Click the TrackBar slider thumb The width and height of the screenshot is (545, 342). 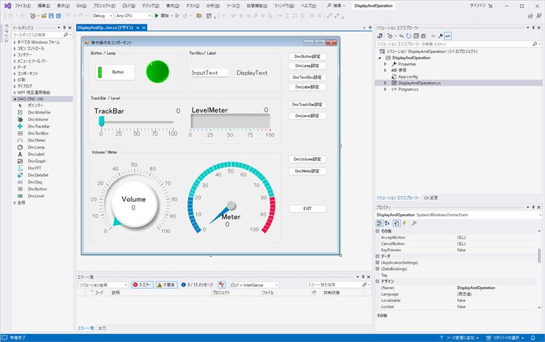point(102,121)
